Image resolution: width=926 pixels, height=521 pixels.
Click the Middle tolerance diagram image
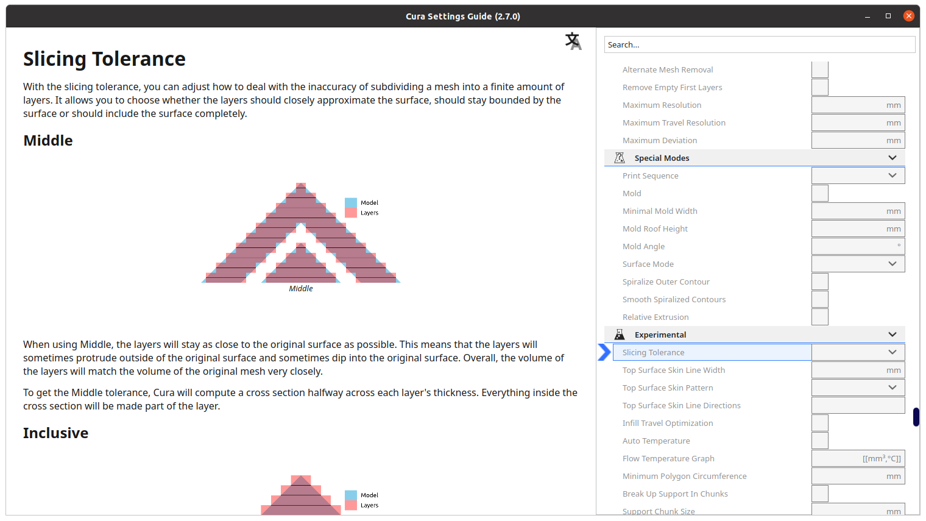click(x=301, y=237)
